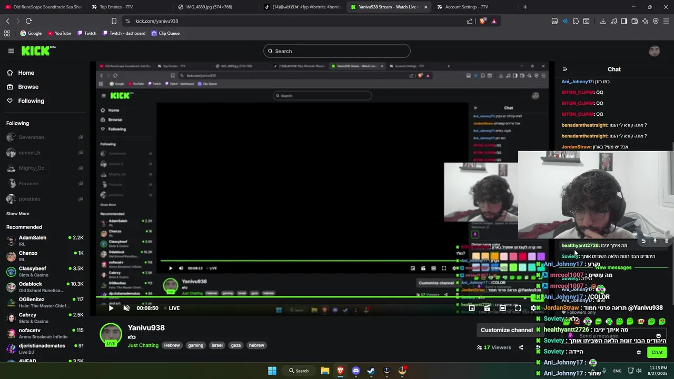Open Twitch - dashboard bookmark
The width and height of the screenshot is (674, 379).
tap(123, 33)
